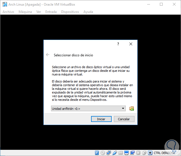Click the help question mark in dialog
The width and height of the screenshot is (181, 156).
(118, 44)
